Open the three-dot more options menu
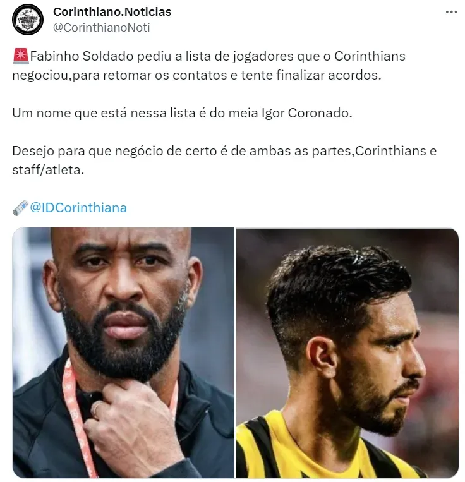Image resolution: width=465 pixels, height=482 pixels. tap(451, 12)
